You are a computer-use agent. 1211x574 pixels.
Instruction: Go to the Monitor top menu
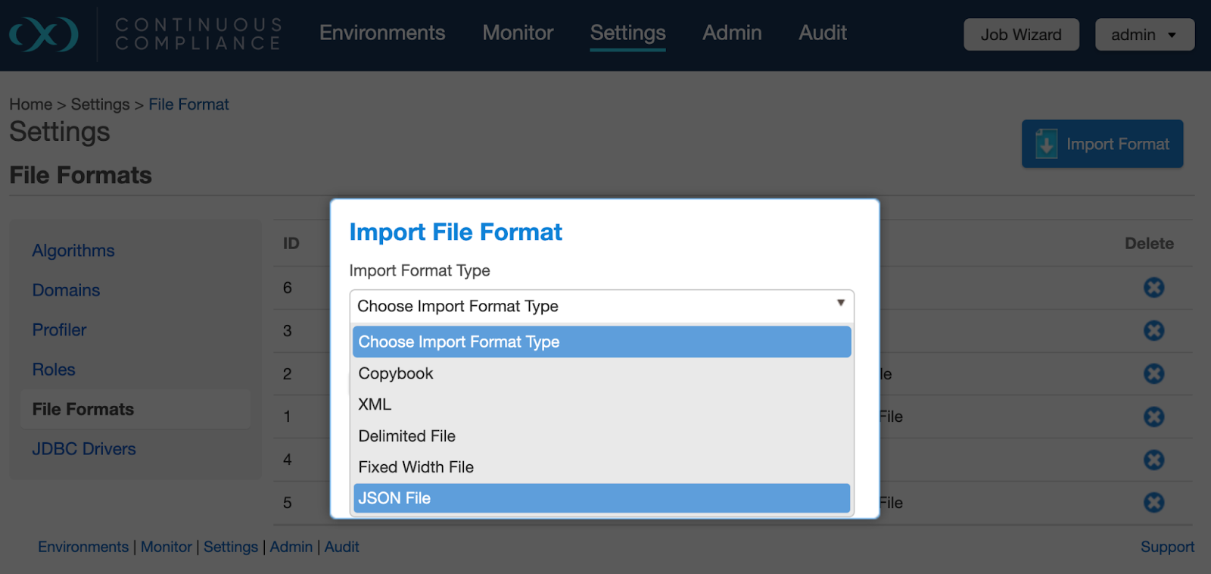point(518,33)
